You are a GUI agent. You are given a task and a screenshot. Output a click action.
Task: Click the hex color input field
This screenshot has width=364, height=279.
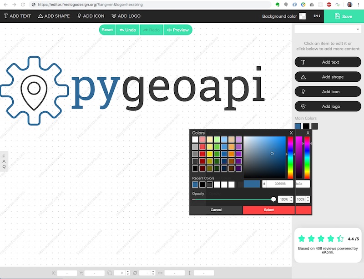(x=280, y=184)
